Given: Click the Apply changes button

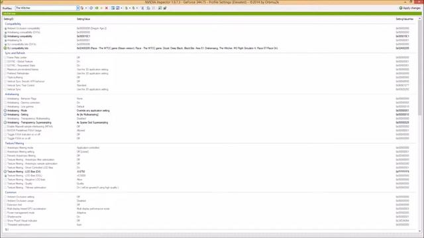Looking at the screenshot, I should click(409, 8).
